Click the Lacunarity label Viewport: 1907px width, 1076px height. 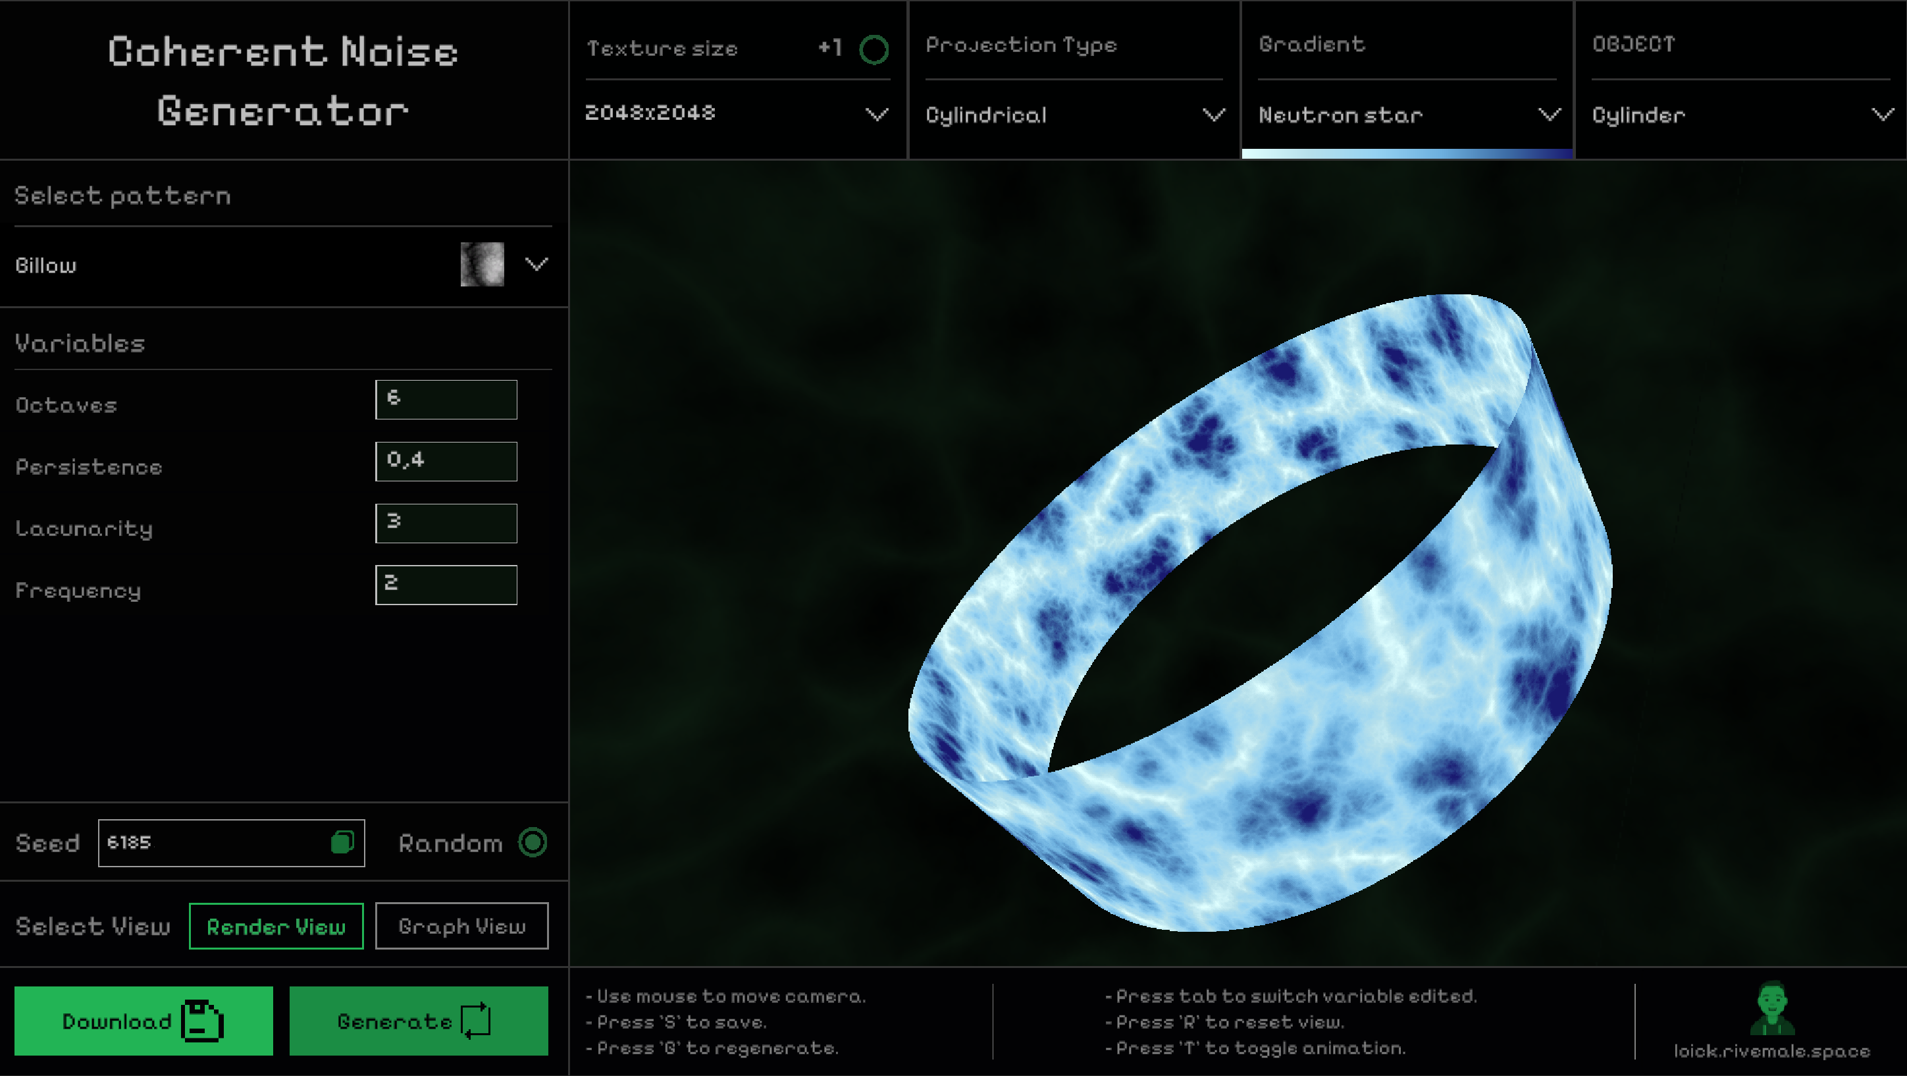click(84, 529)
